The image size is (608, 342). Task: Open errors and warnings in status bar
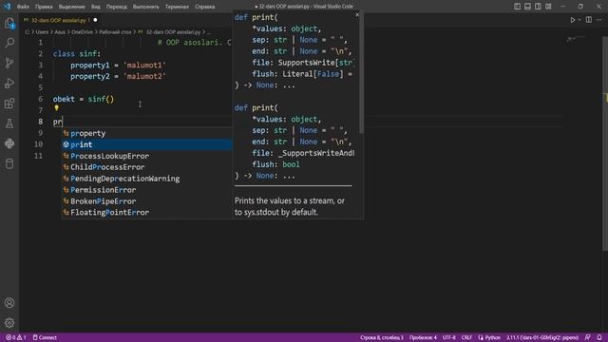click(x=16, y=337)
